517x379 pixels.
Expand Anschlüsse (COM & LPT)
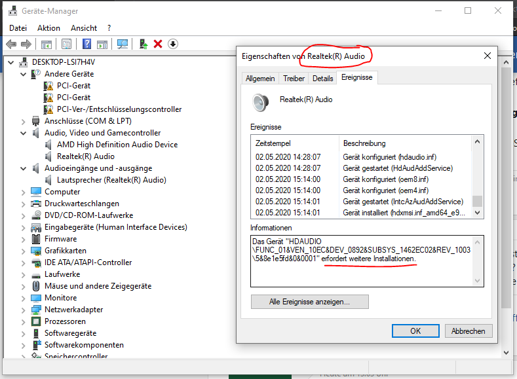pos(23,122)
